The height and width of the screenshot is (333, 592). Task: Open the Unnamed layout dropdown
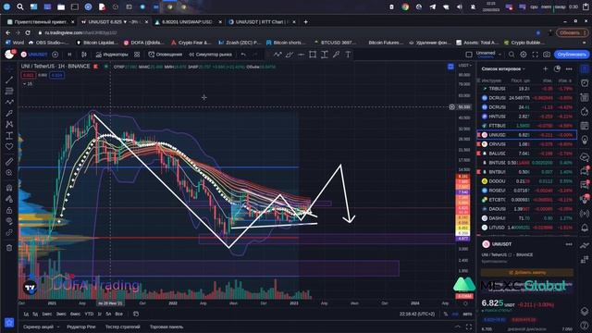click(x=488, y=55)
